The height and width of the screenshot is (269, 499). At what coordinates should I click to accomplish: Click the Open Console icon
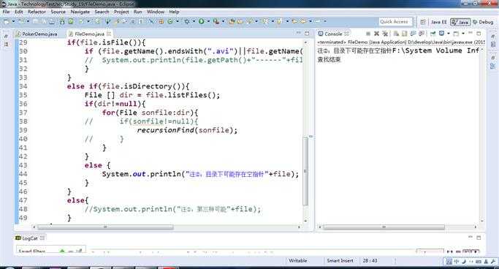point(457,34)
